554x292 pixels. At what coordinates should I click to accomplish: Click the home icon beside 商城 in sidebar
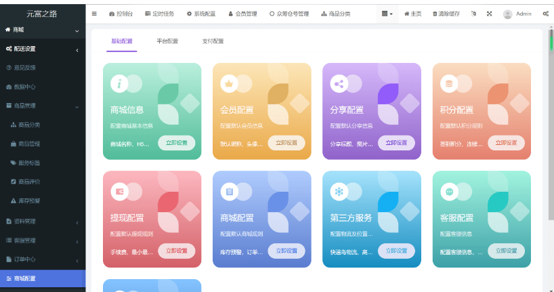pyautogui.click(x=7, y=30)
